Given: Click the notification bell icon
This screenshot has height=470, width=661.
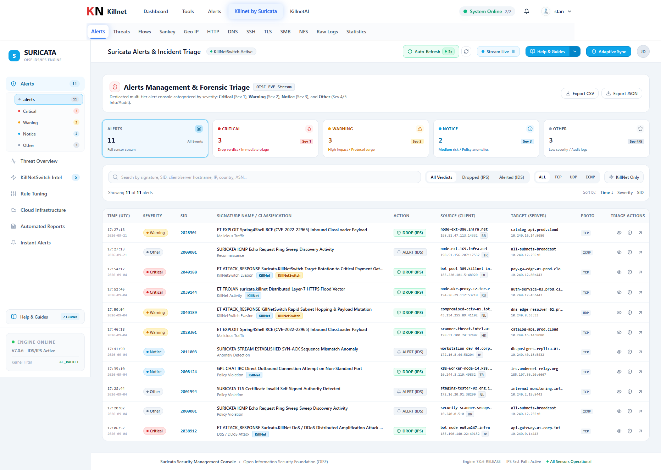Looking at the screenshot, I should [527, 11].
